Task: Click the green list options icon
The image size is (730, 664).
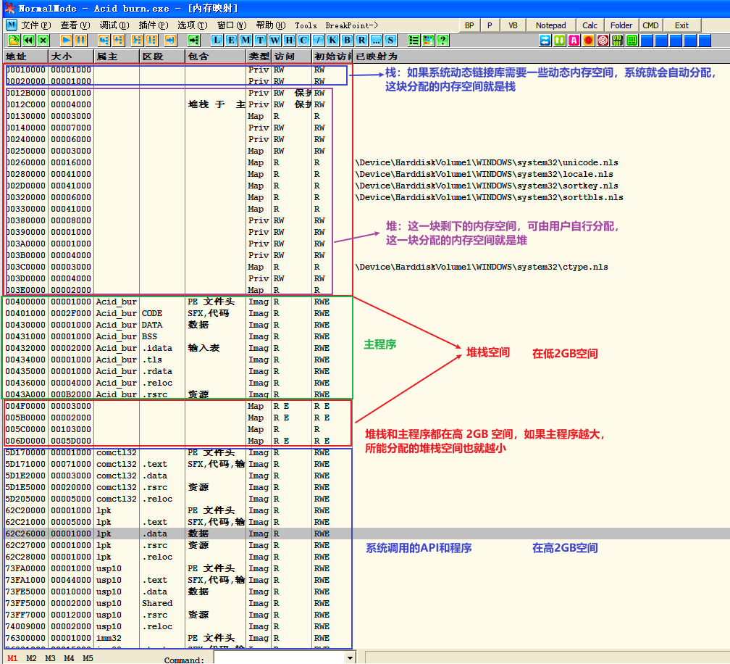Action: tap(414, 41)
